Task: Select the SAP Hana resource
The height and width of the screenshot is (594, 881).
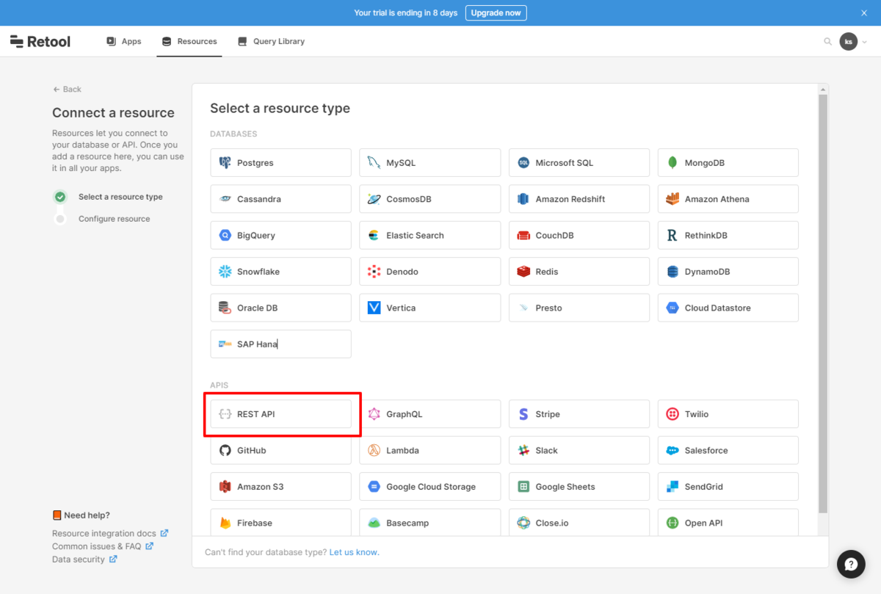Action: [x=281, y=344]
